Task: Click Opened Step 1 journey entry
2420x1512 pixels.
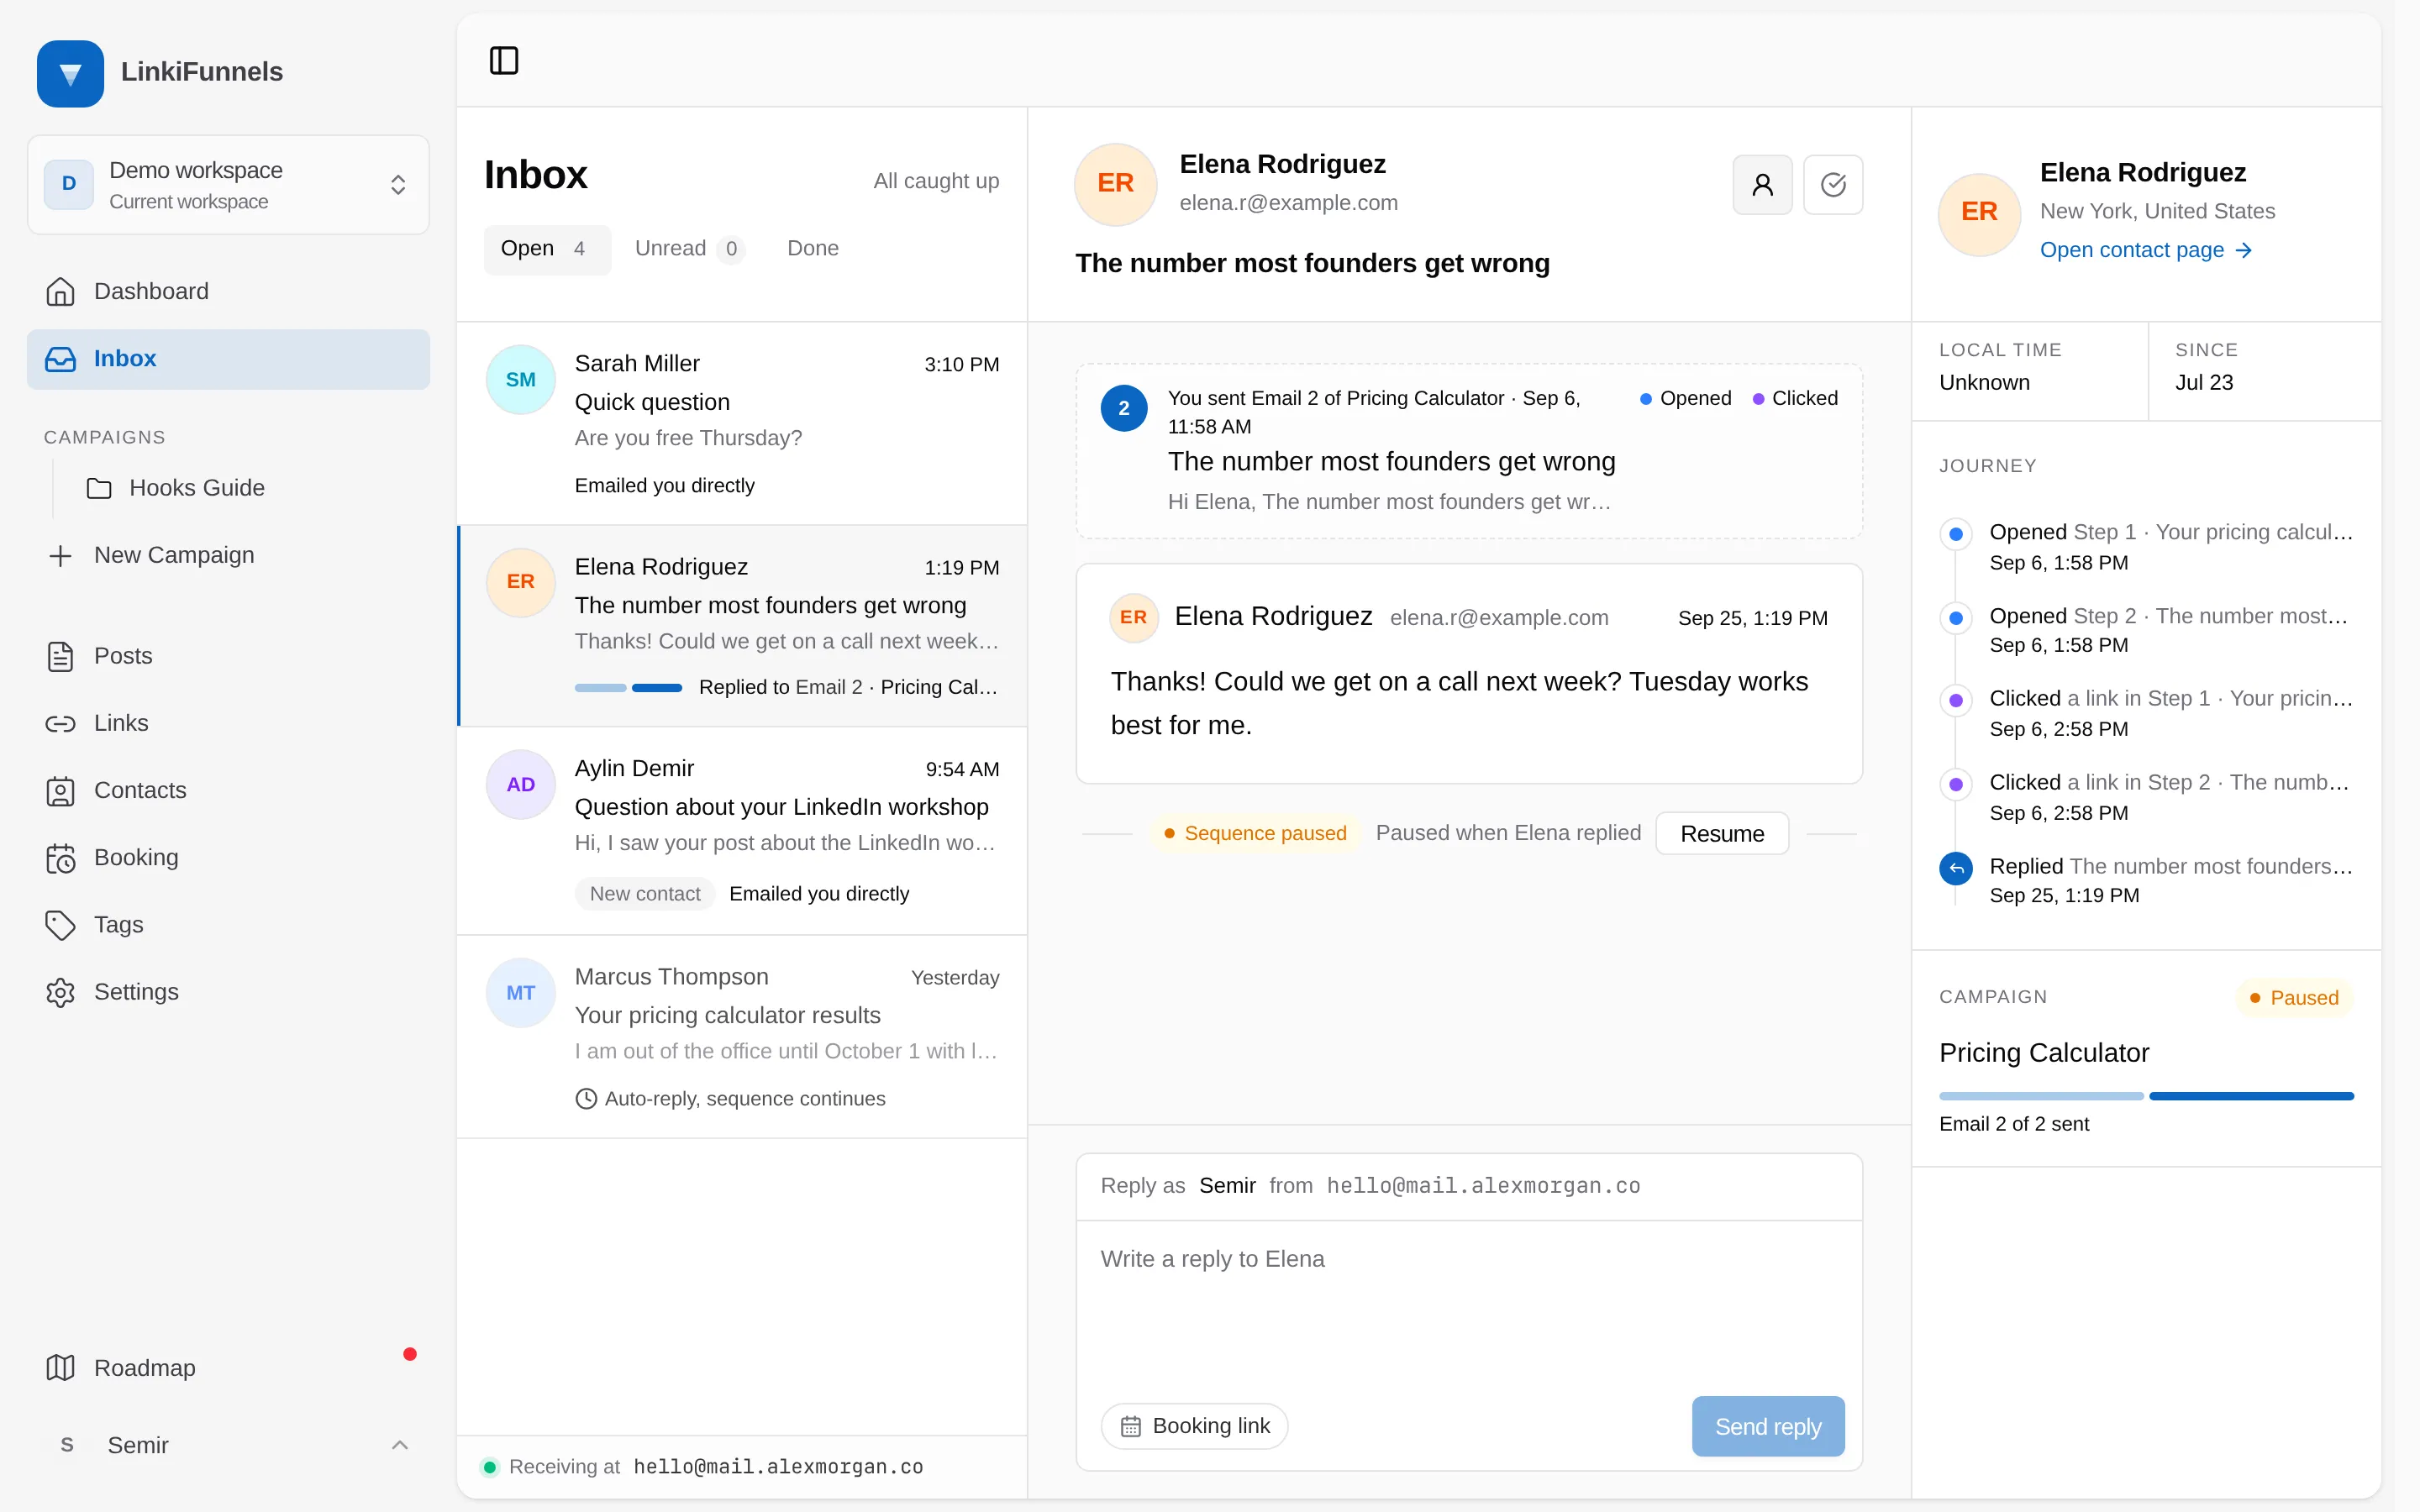Action: coord(2146,547)
